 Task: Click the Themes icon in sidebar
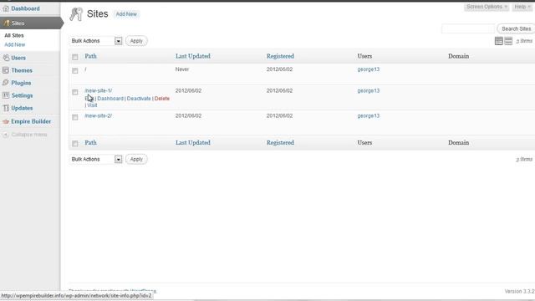click(x=6, y=70)
